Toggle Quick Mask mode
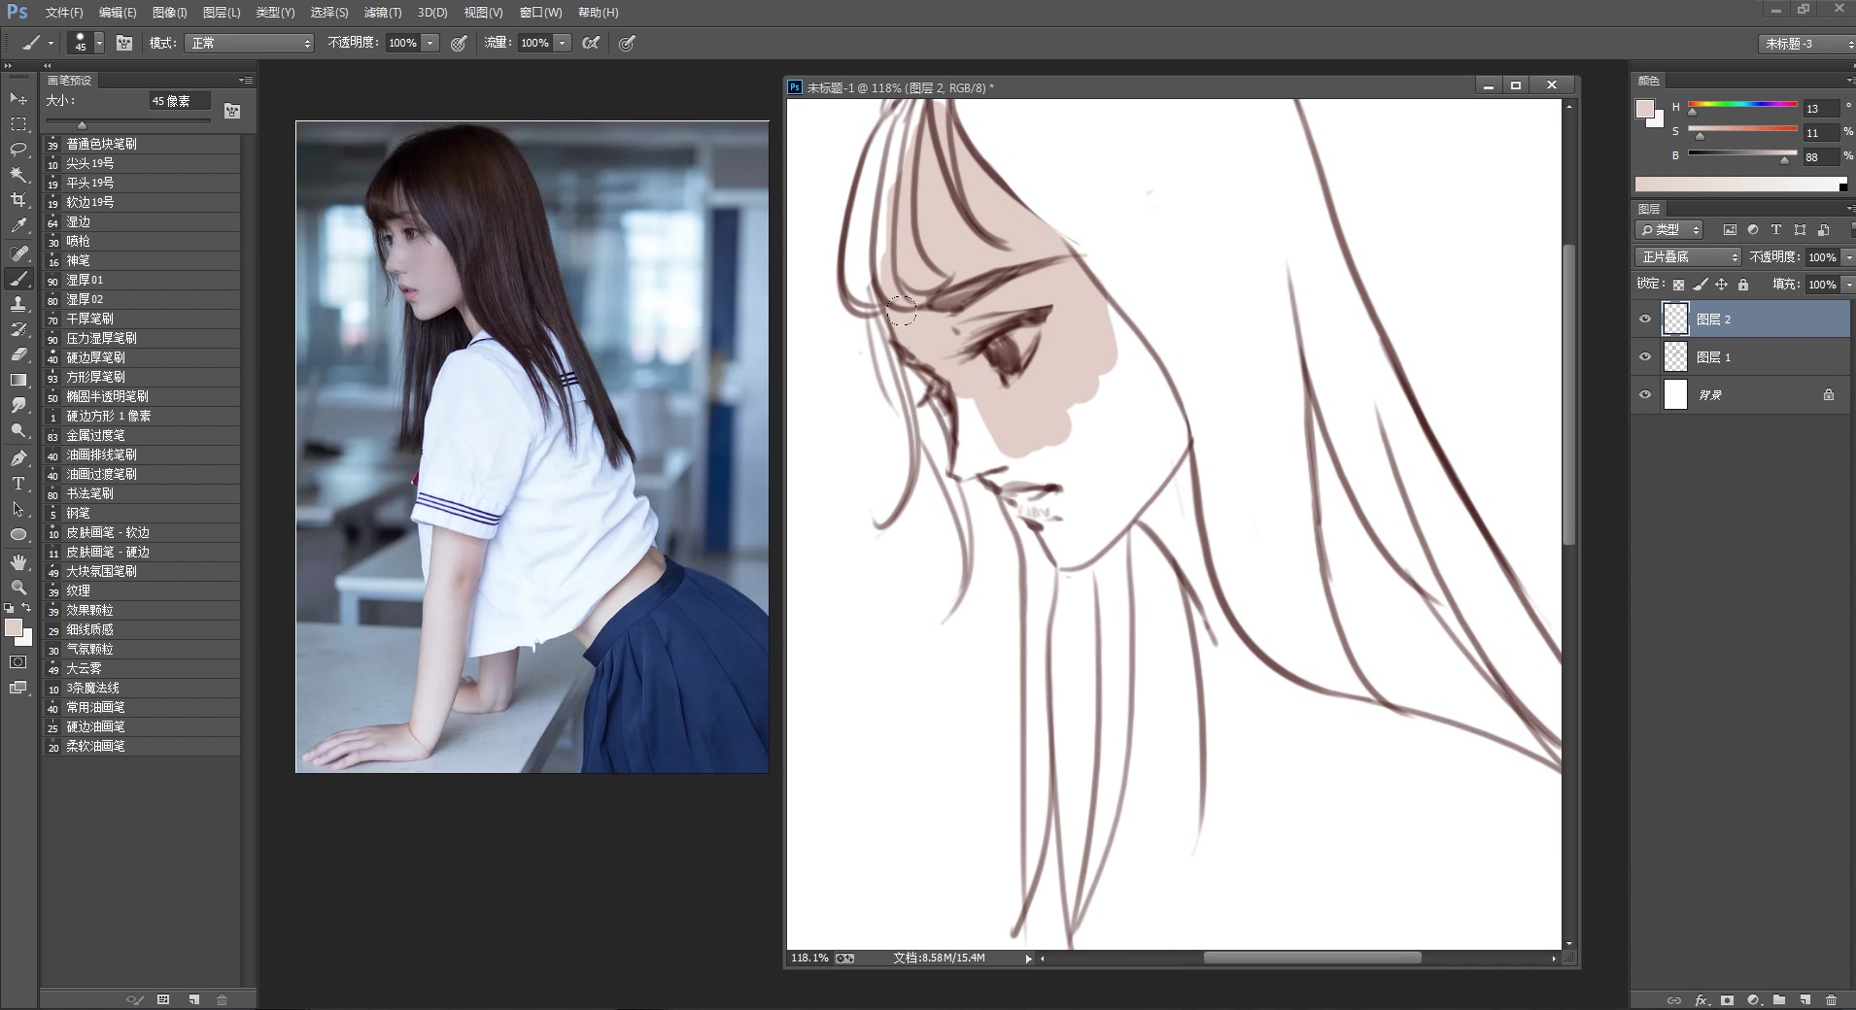The image size is (1856, 1010). (x=17, y=662)
